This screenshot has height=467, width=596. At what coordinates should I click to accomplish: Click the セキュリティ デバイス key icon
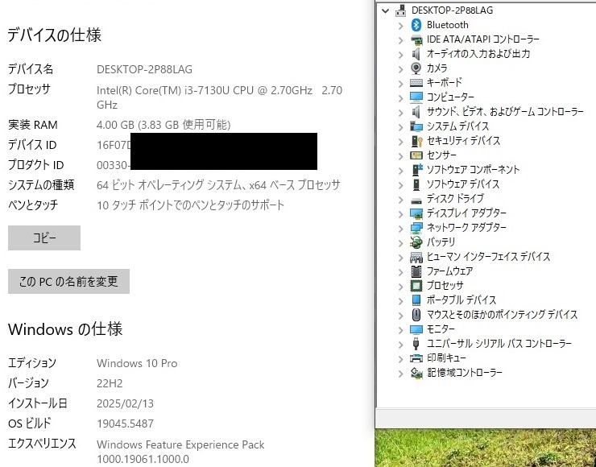(x=416, y=141)
